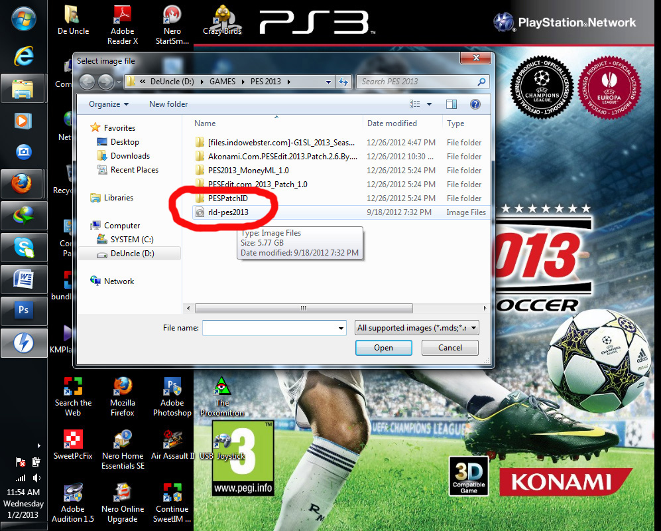
Task: Show hidden system tray icons arrow
Action: click(x=38, y=445)
